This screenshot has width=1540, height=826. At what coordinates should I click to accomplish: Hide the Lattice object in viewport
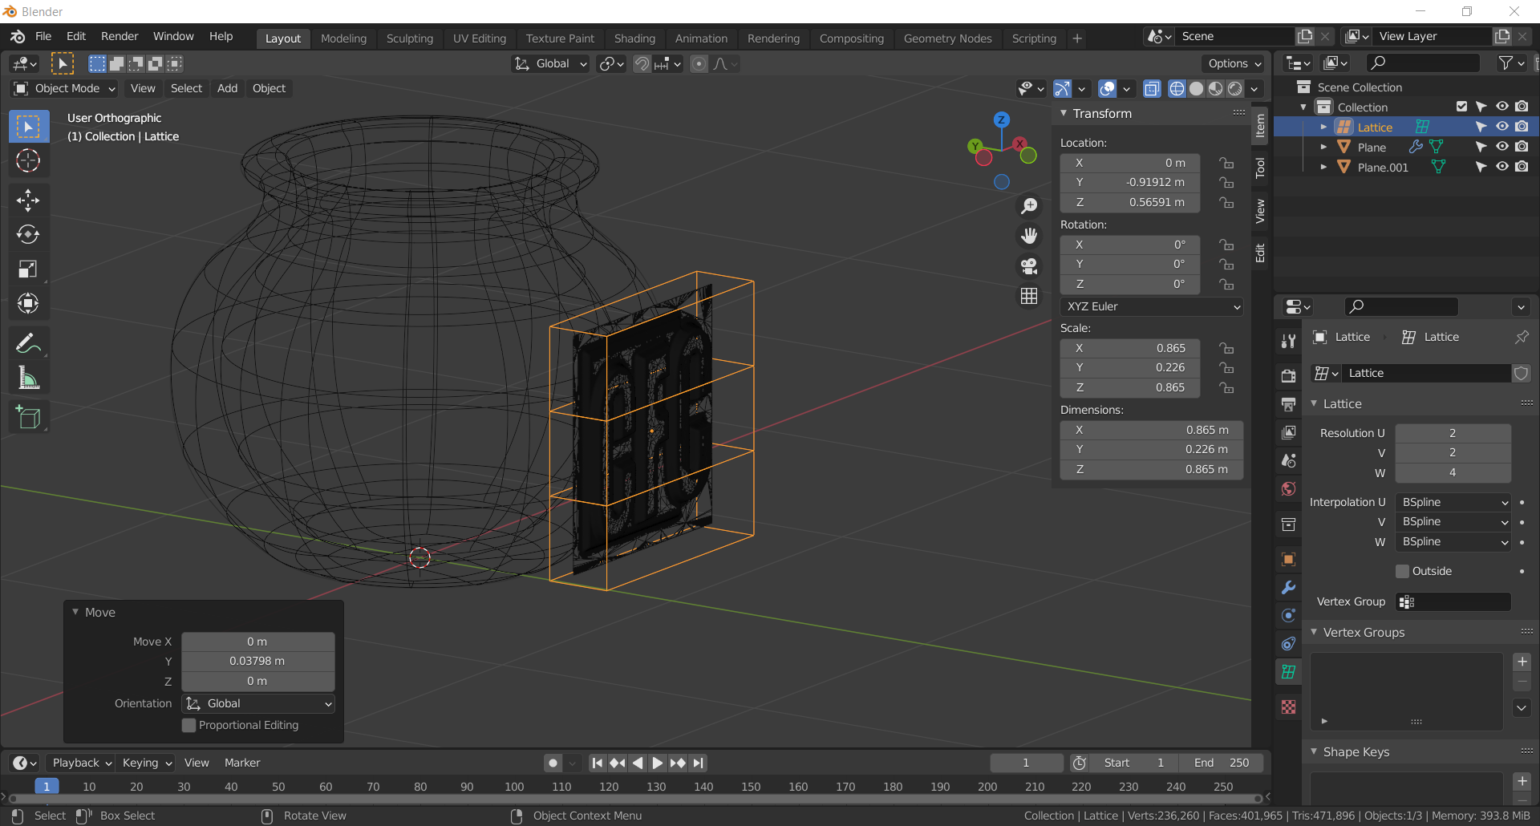[x=1502, y=127]
